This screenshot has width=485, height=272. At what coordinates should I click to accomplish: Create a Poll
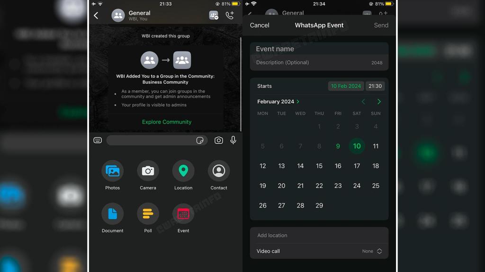click(x=148, y=213)
